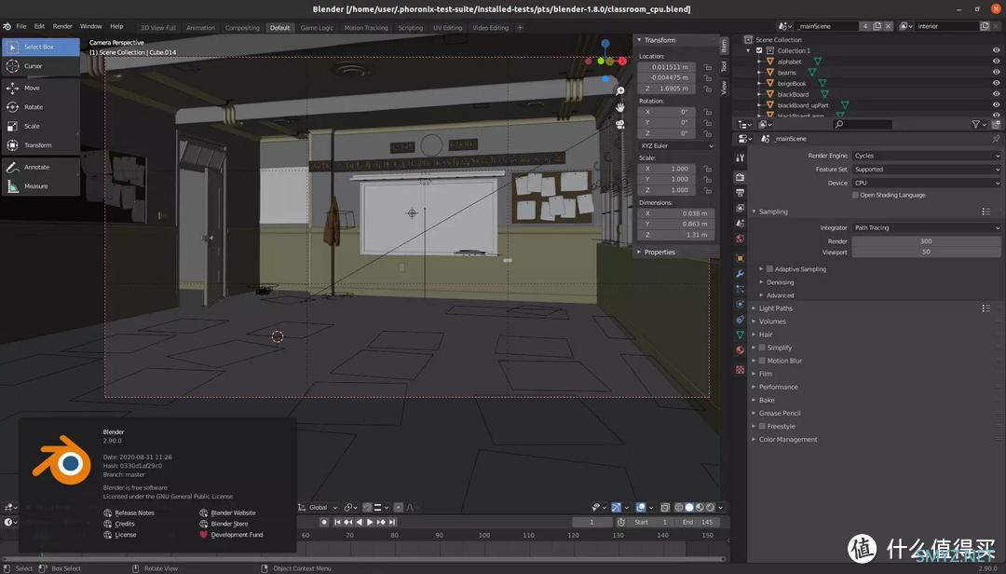The image size is (1006, 574).
Task: Open the Render menu
Action: (x=62, y=26)
